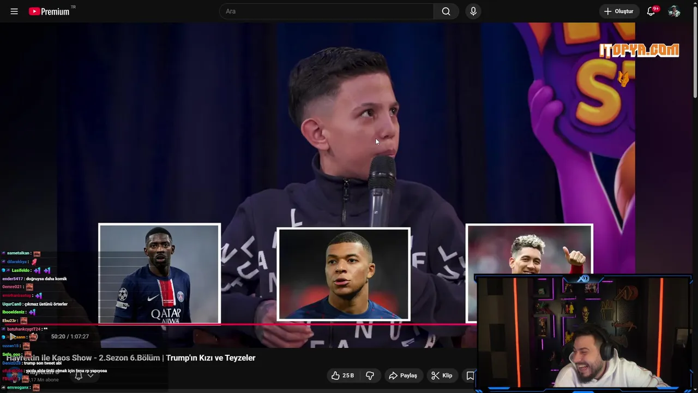Create a clip with the Klip button
Image resolution: width=698 pixels, height=393 pixels.
[x=442, y=376]
